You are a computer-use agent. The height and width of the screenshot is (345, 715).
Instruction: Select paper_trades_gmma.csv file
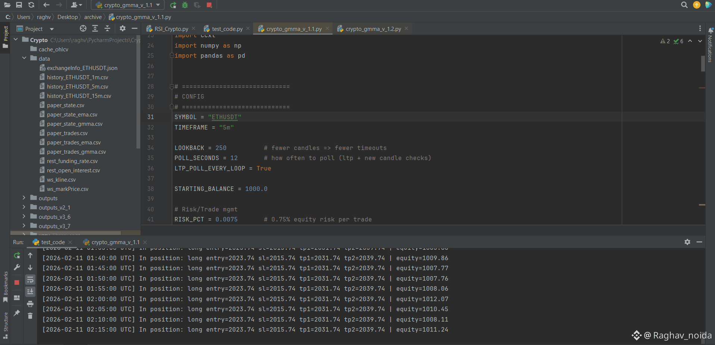76,151
